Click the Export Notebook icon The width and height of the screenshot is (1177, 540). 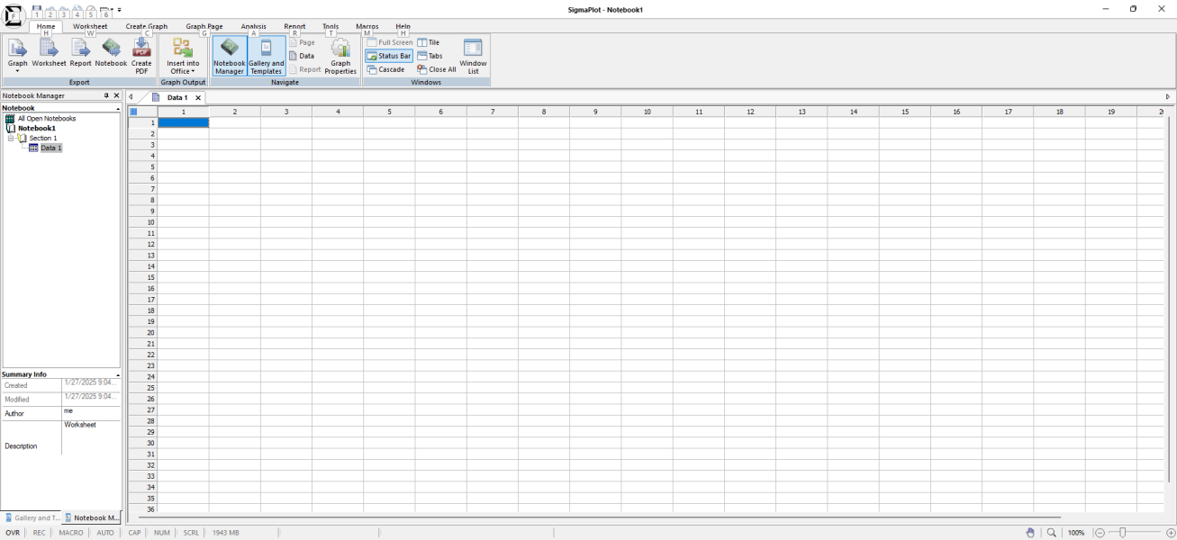(x=111, y=55)
